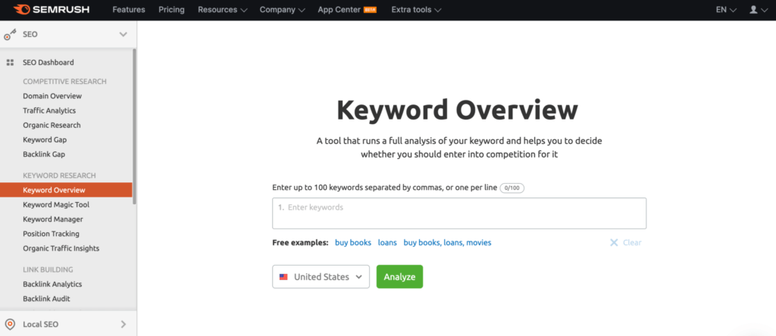
Task: Click the App Center BETA badge
Action: (370, 9)
